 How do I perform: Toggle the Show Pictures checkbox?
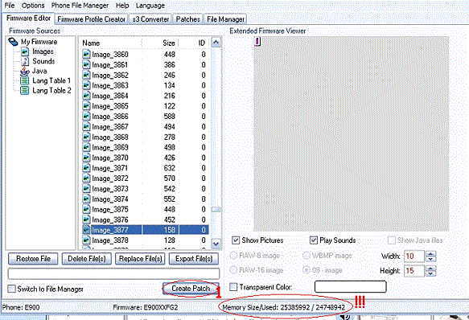pos(236,240)
